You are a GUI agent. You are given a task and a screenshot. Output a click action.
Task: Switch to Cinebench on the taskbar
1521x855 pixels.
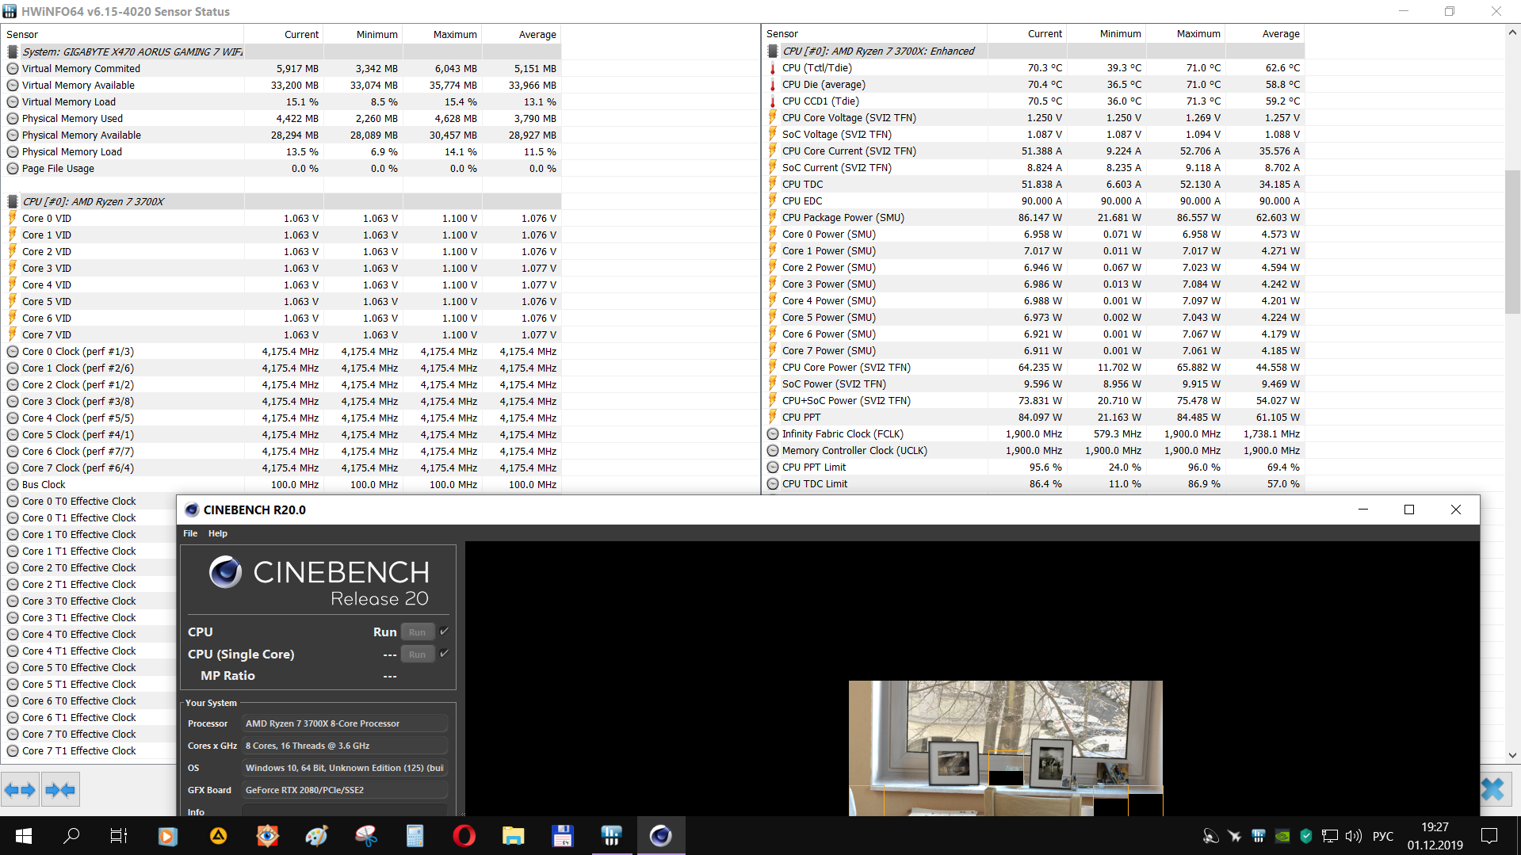tap(661, 835)
